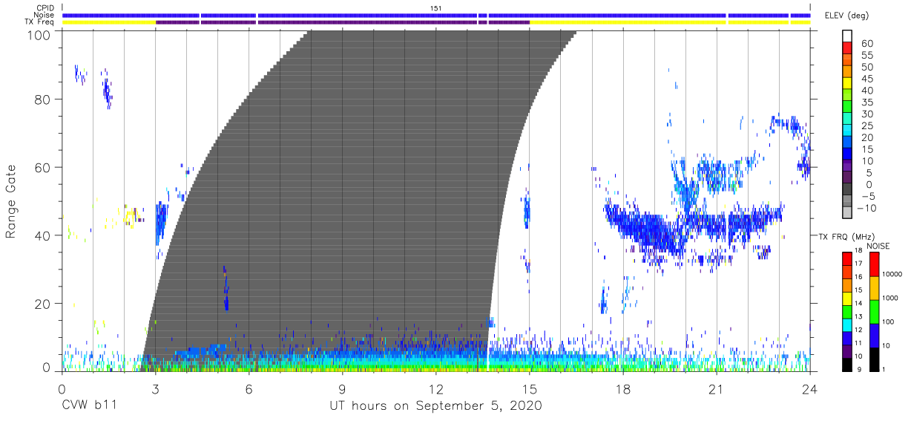Pick the lightest gray bottom segment of ELEV bar
This screenshot has width=911, height=421.
pyautogui.click(x=847, y=212)
